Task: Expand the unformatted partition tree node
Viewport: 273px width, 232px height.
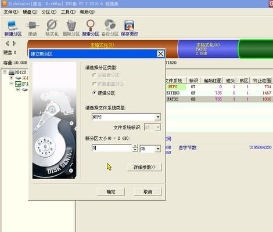Action: (x=12, y=78)
